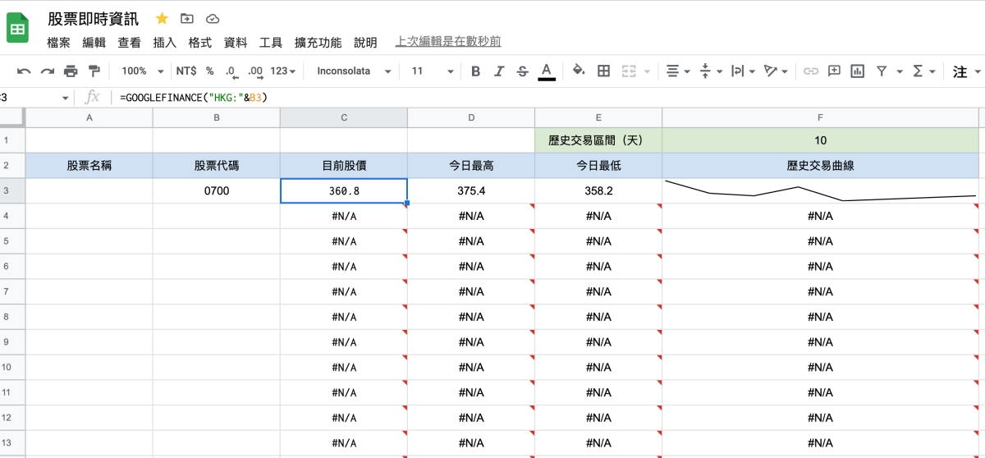Screen dimensions: 985x458
Task: Toggle strikethrough formatting
Action: [x=522, y=71]
